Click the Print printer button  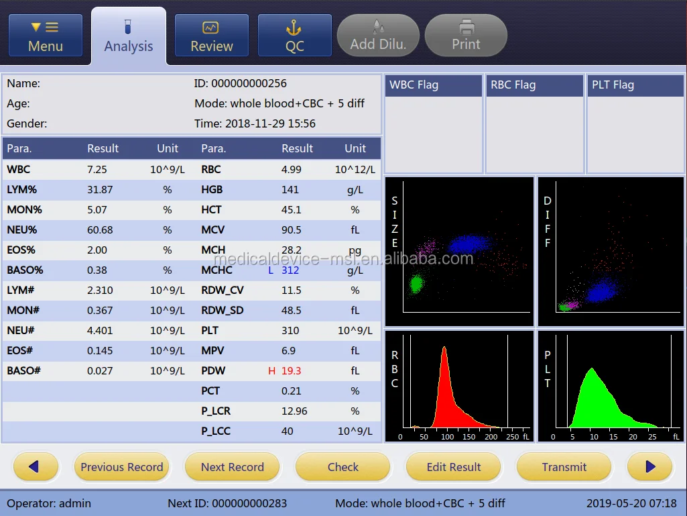point(466,36)
